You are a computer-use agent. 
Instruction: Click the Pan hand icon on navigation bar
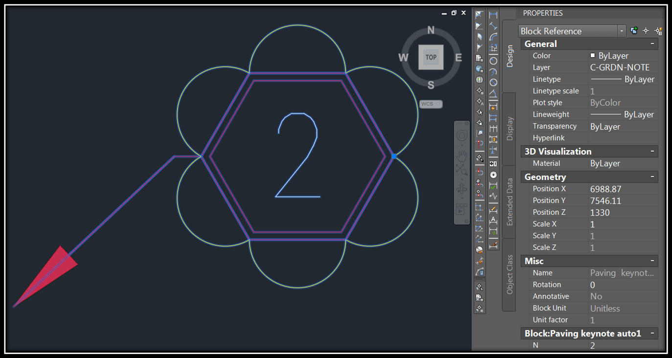[x=462, y=156]
